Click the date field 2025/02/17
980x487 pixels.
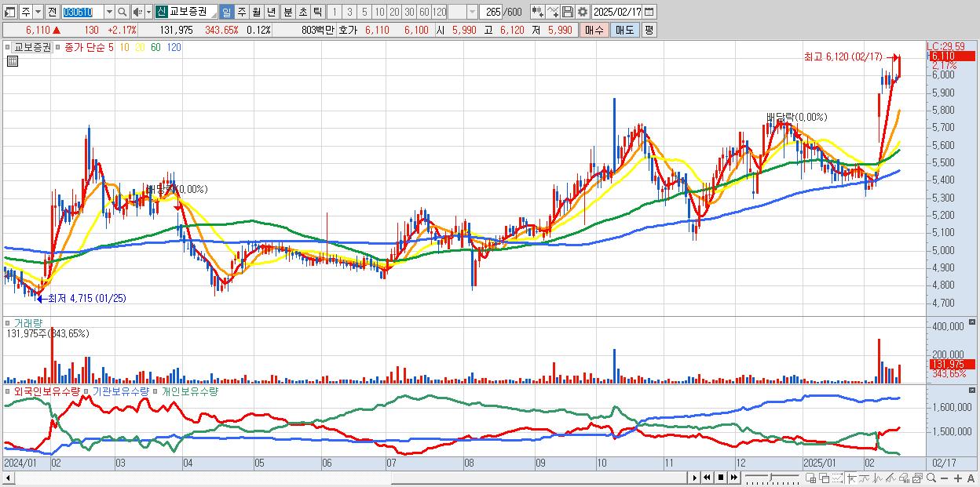(x=618, y=12)
